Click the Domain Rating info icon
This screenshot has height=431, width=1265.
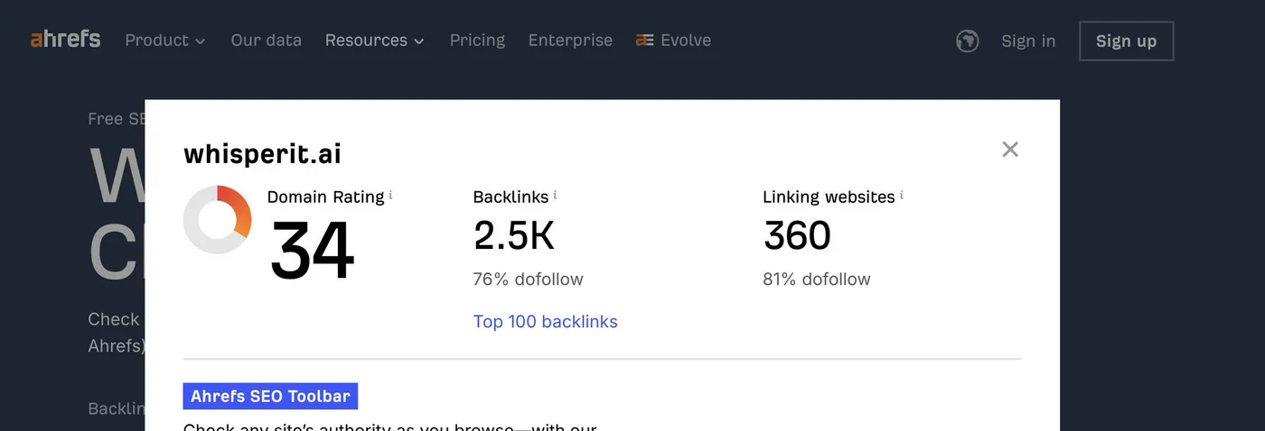[x=390, y=195]
